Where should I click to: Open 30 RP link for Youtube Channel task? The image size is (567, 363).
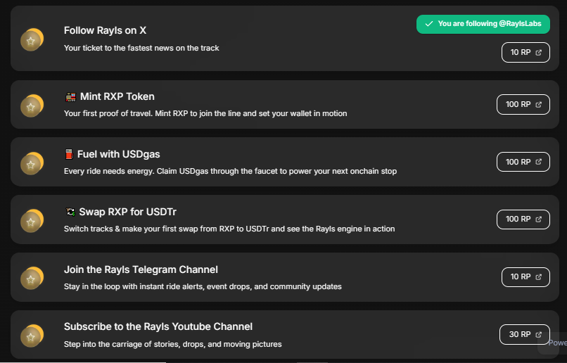point(525,334)
